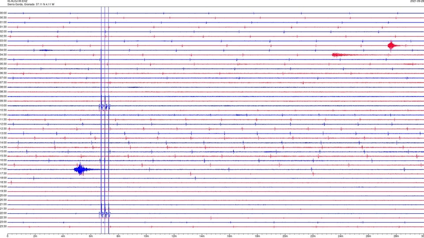
Task: Click the red seismic event on the 03:30 trace
Action: pos(393,45)
